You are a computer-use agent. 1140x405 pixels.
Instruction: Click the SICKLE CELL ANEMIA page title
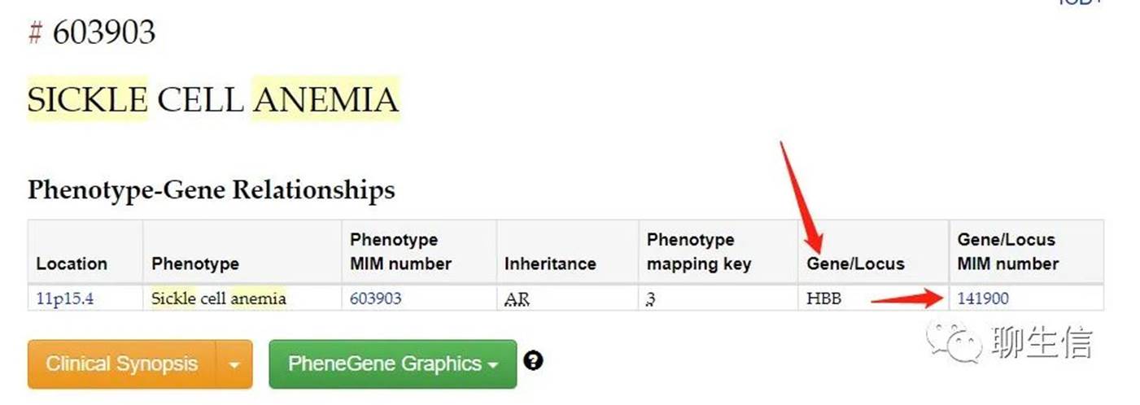213,99
